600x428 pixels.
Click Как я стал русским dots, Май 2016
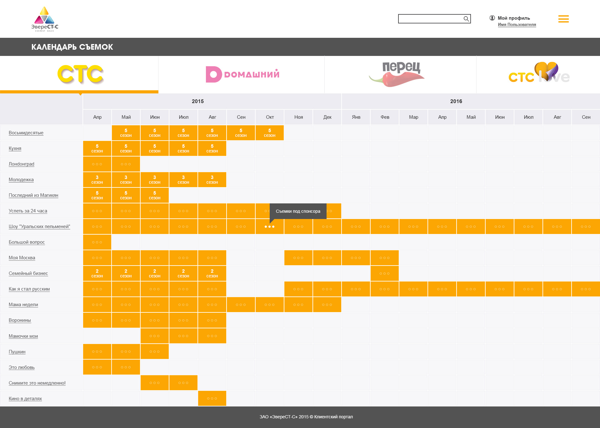(x=471, y=289)
